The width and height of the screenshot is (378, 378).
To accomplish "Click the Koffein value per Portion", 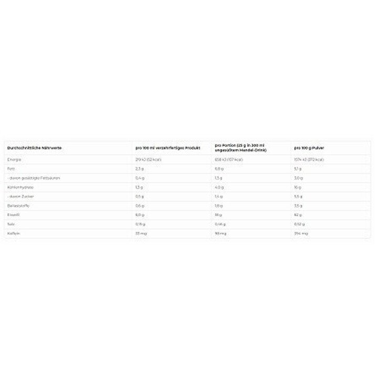I will click(x=220, y=232).
